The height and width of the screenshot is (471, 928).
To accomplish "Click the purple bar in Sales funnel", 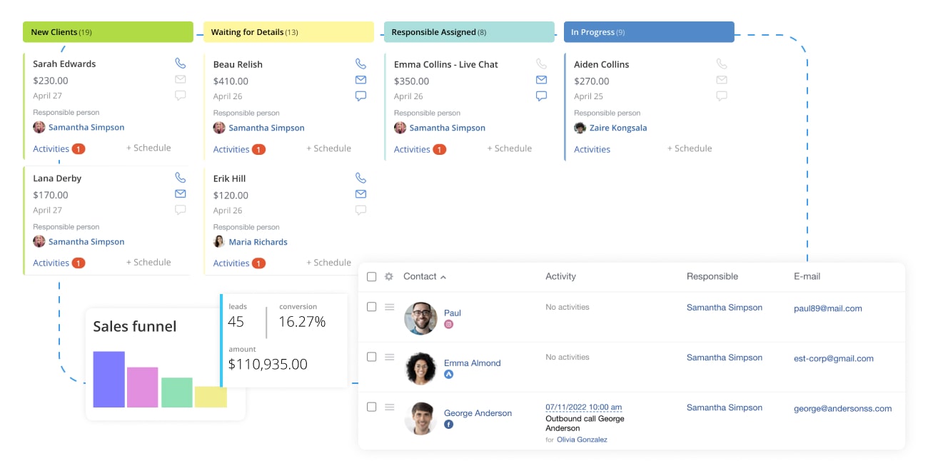I will coord(109,379).
